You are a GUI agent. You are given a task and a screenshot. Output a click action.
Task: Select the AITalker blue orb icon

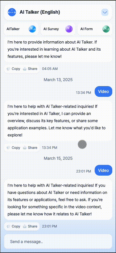pyautogui.click(x=32, y=29)
